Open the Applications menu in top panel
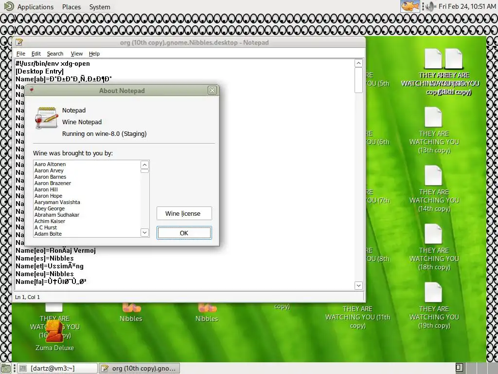 [x=29, y=7]
